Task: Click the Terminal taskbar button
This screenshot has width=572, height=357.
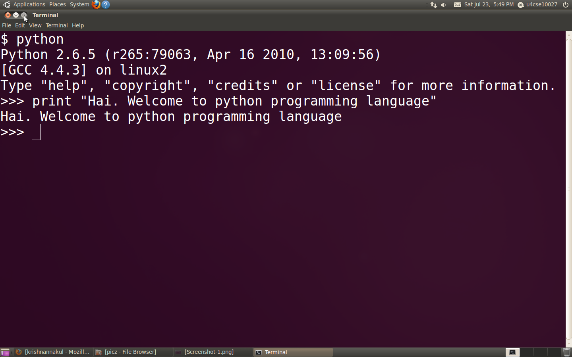Action: pyautogui.click(x=293, y=352)
